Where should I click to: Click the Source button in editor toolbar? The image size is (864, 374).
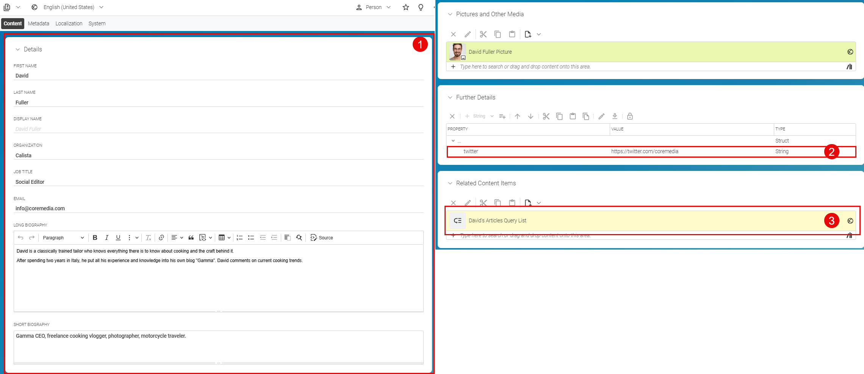(x=322, y=237)
